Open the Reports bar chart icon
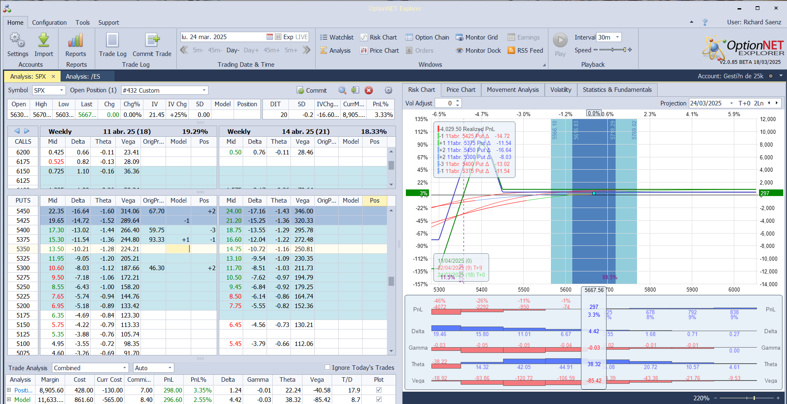This screenshot has height=404, width=787. tap(76, 40)
